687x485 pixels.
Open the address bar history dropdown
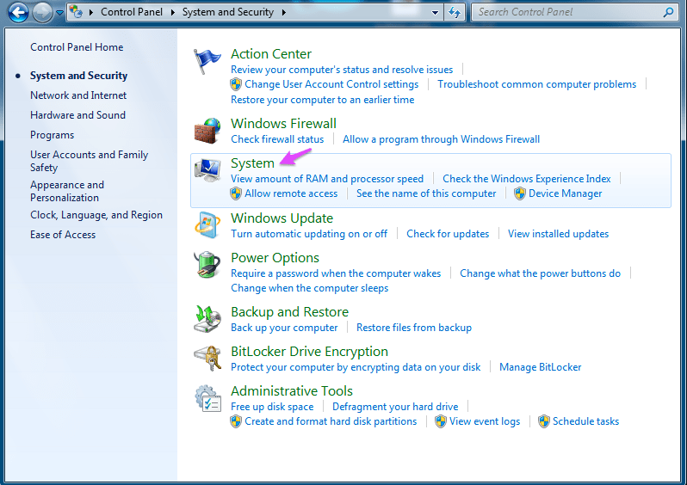(435, 12)
